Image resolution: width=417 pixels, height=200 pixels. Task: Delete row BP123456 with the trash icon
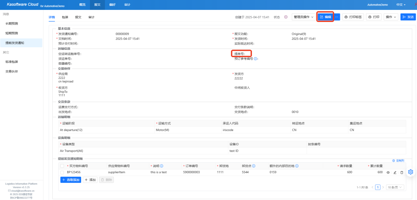(x=402, y=172)
